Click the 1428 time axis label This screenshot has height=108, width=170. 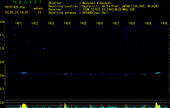coord(132,23)
